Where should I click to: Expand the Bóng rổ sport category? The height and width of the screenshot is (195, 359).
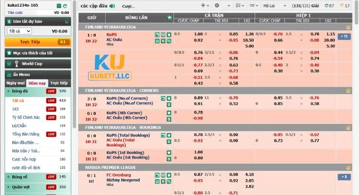click(x=38, y=177)
